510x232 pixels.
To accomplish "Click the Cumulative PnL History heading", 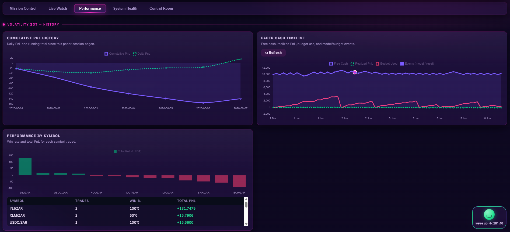I will (x=33, y=38).
